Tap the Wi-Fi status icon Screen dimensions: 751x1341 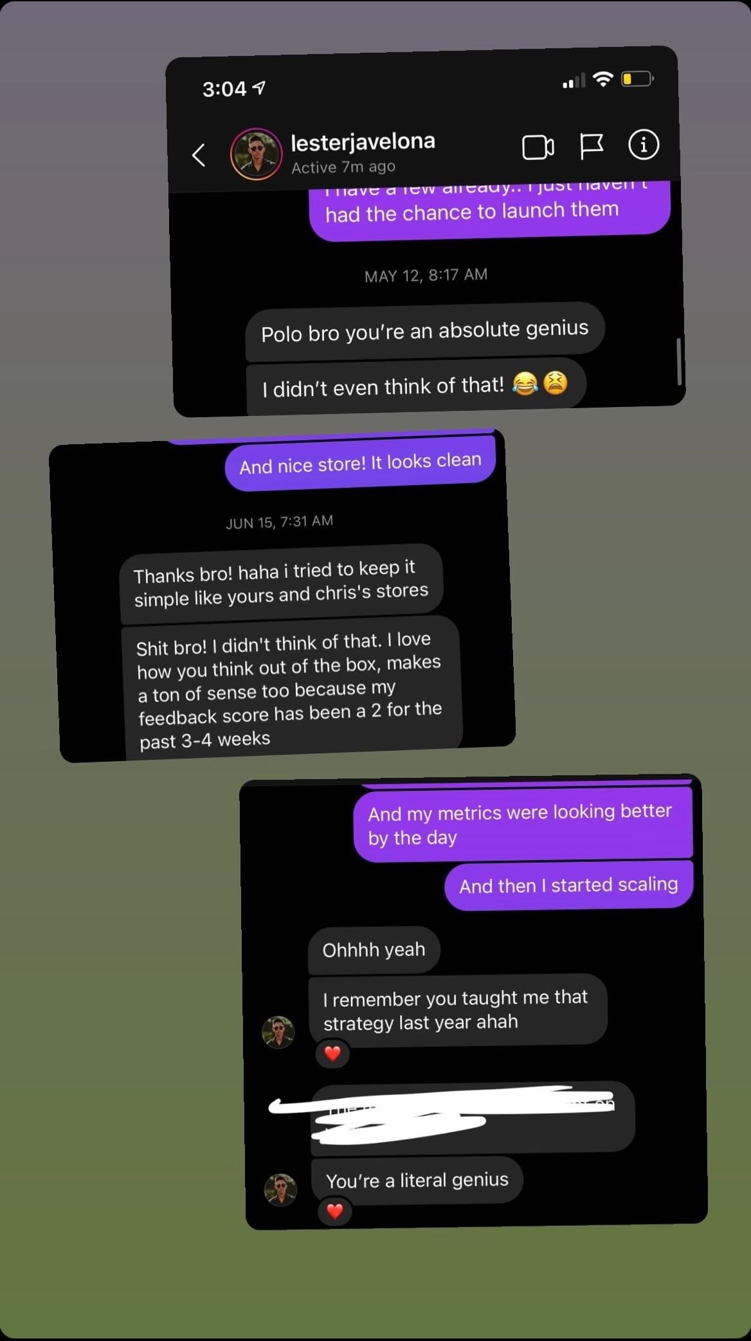(602, 79)
